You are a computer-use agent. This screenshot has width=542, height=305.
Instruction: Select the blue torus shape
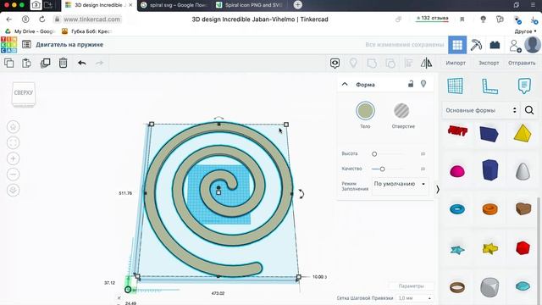point(457,209)
